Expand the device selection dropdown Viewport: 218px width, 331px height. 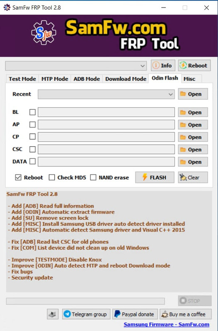tap(76, 66)
